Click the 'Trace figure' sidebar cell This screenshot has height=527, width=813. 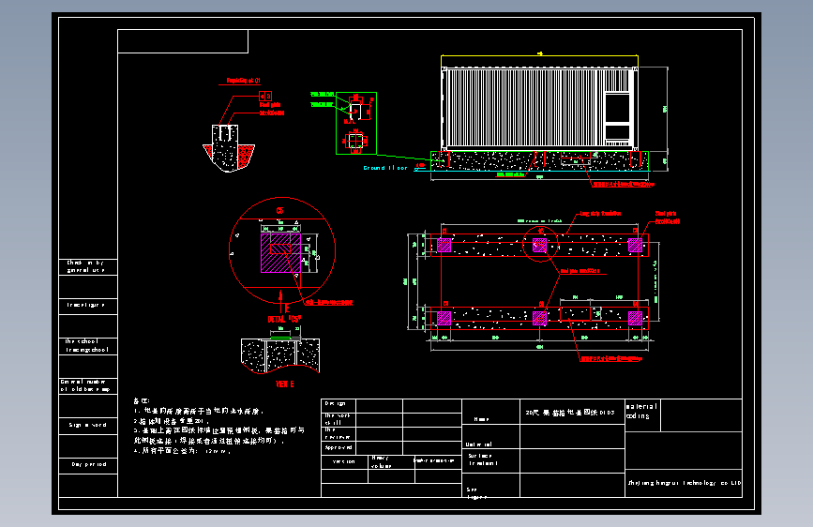click(x=88, y=306)
